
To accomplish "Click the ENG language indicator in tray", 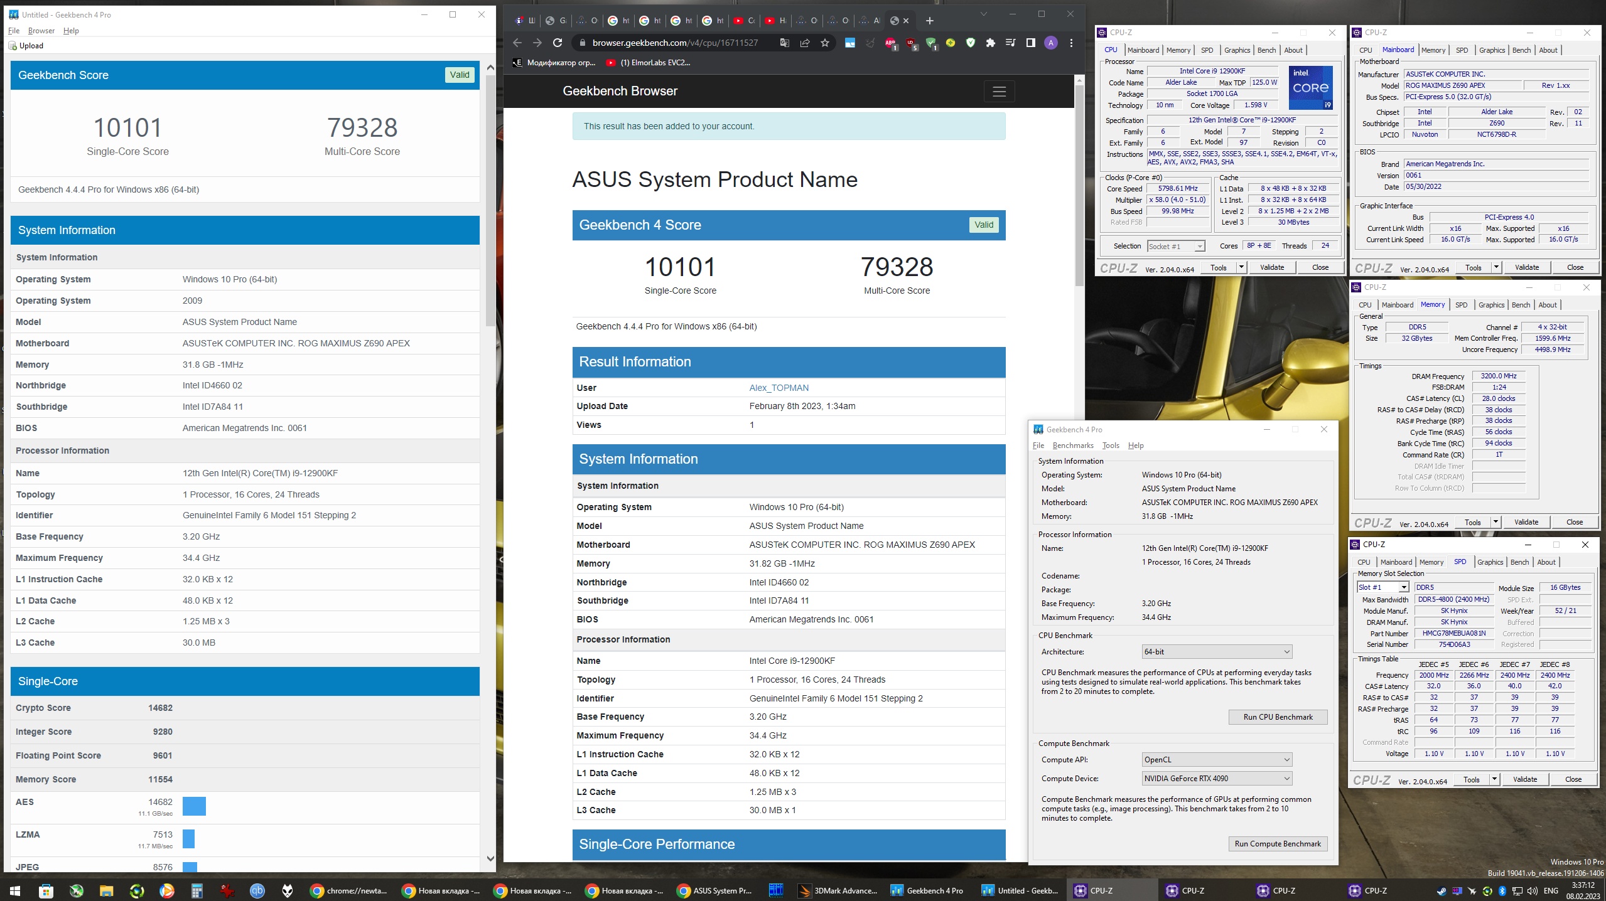I will click(x=1551, y=891).
